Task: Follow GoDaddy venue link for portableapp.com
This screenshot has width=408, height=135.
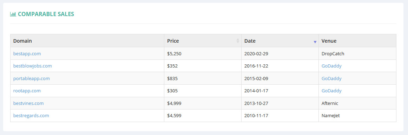Action: 331,78
